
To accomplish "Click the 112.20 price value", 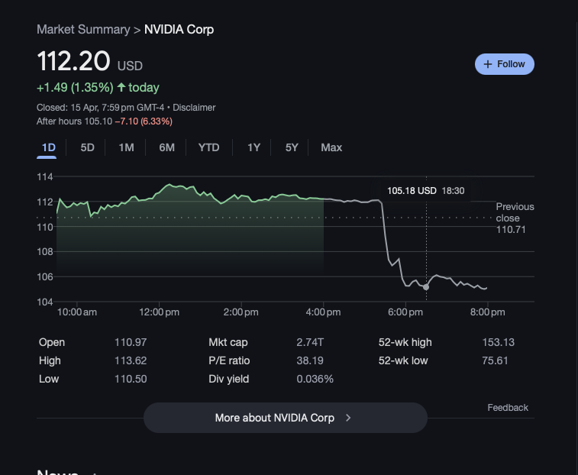I will click(x=74, y=61).
